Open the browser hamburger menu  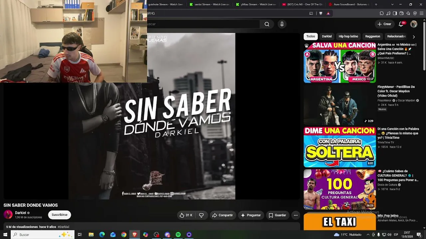(x=422, y=13)
